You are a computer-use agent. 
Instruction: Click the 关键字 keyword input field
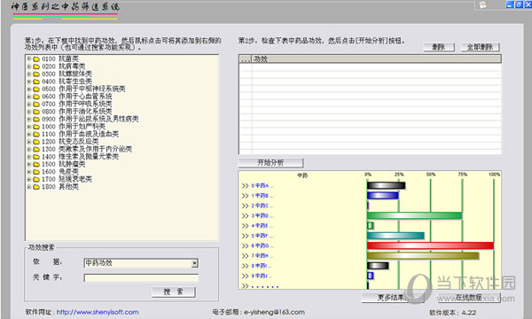click(x=141, y=278)
